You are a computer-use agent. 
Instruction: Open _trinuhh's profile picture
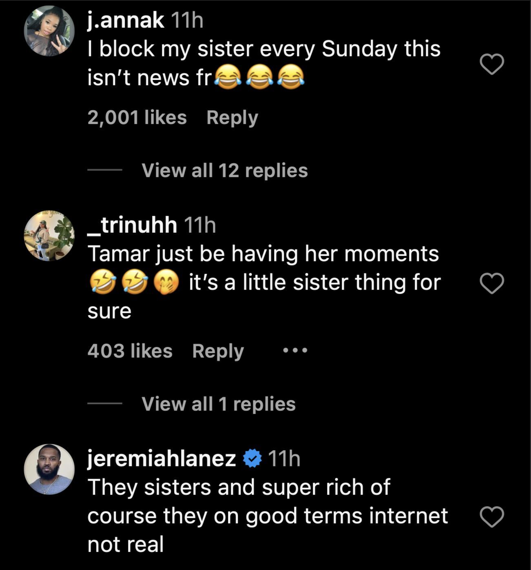(49, 236)
